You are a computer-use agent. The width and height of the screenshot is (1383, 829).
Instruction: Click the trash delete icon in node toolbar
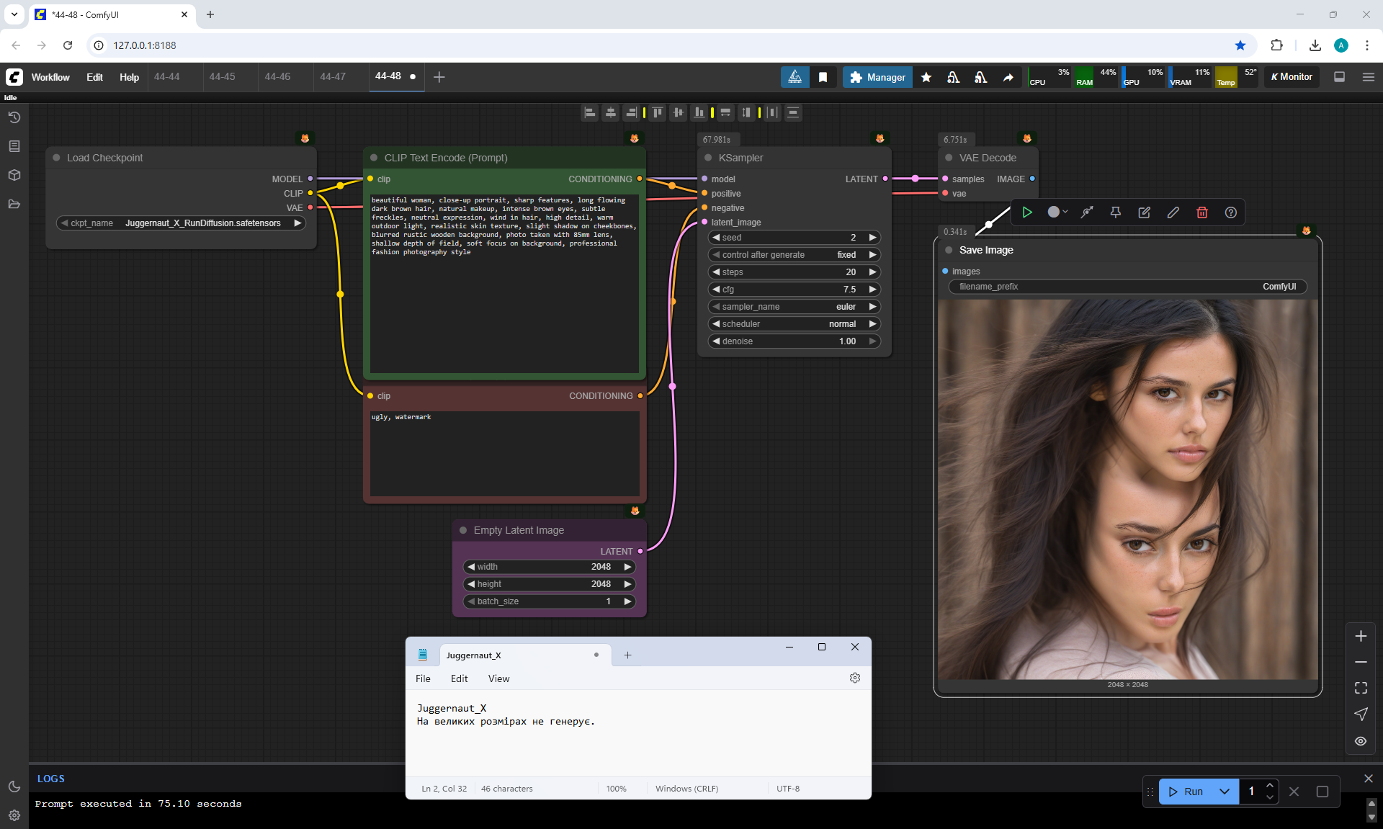[x=1201, y=212]
